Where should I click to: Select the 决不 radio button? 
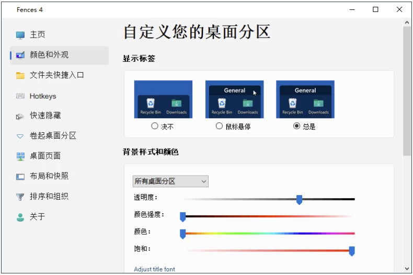(x=154, y=126)
